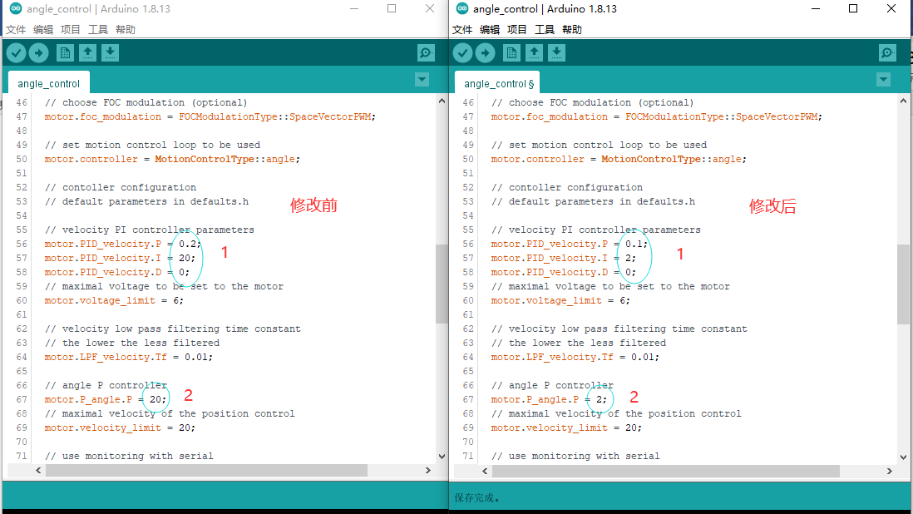The image size is (913, 514).
Task: Open the tab list dropdown in the right window
Action: coord(884,79)
